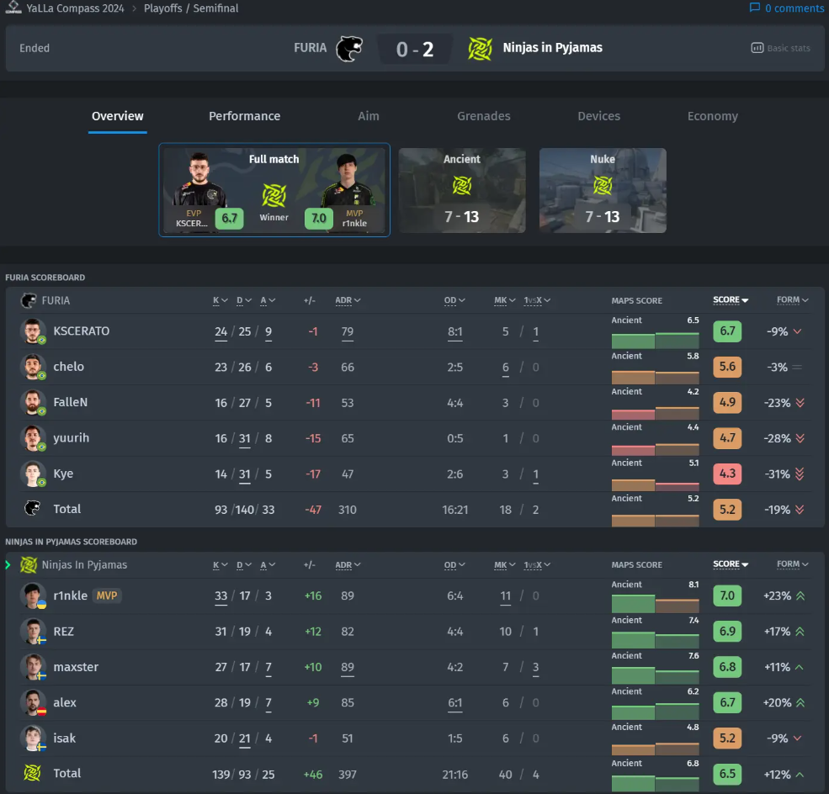Select the Nuke map thumbnail
This screenshot has width=829, height=794.
pyautogui.click(x=603, y=191)
